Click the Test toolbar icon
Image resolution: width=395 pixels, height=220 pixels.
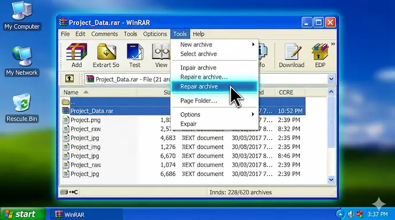click(135, 52)
